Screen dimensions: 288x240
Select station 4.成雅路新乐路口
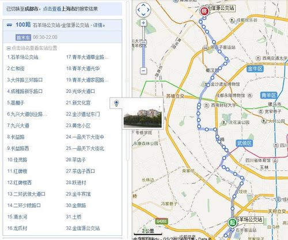(x=25, y=91)
